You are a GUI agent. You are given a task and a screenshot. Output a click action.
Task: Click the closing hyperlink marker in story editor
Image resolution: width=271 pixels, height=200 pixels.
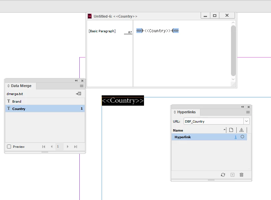pyautogui.click(x=175, y=31)
